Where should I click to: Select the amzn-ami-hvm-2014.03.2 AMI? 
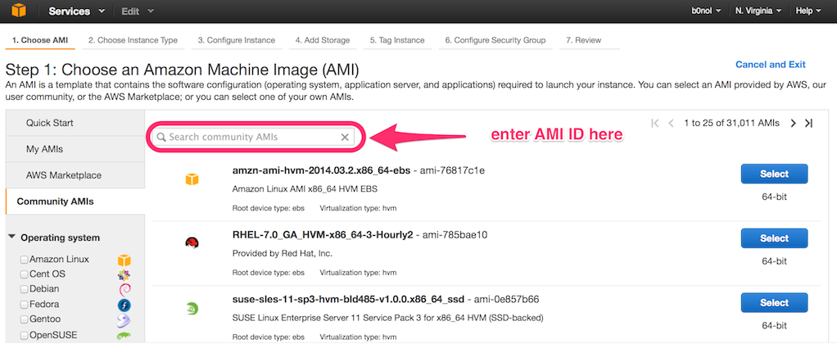coord(774,174)
